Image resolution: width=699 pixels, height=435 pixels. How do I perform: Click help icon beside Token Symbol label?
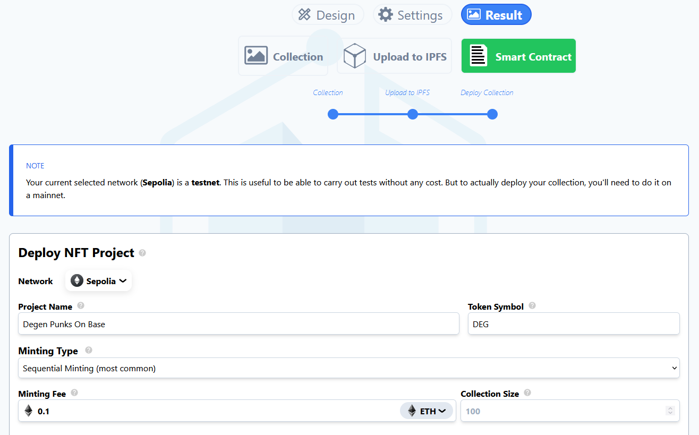tap(532, 306)
